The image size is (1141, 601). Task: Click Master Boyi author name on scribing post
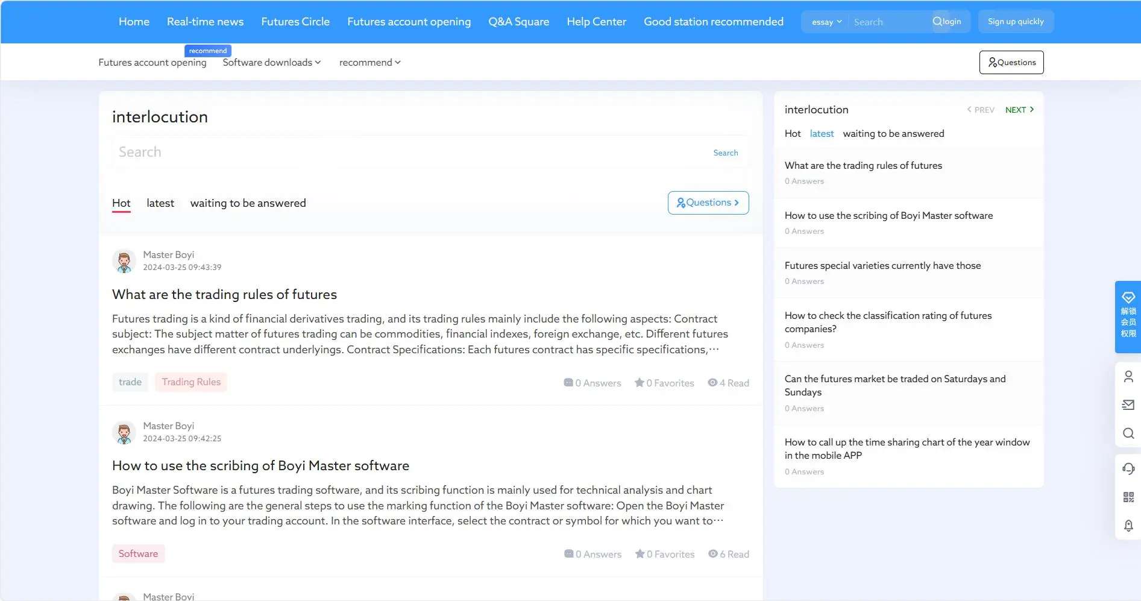coord(168,426)
